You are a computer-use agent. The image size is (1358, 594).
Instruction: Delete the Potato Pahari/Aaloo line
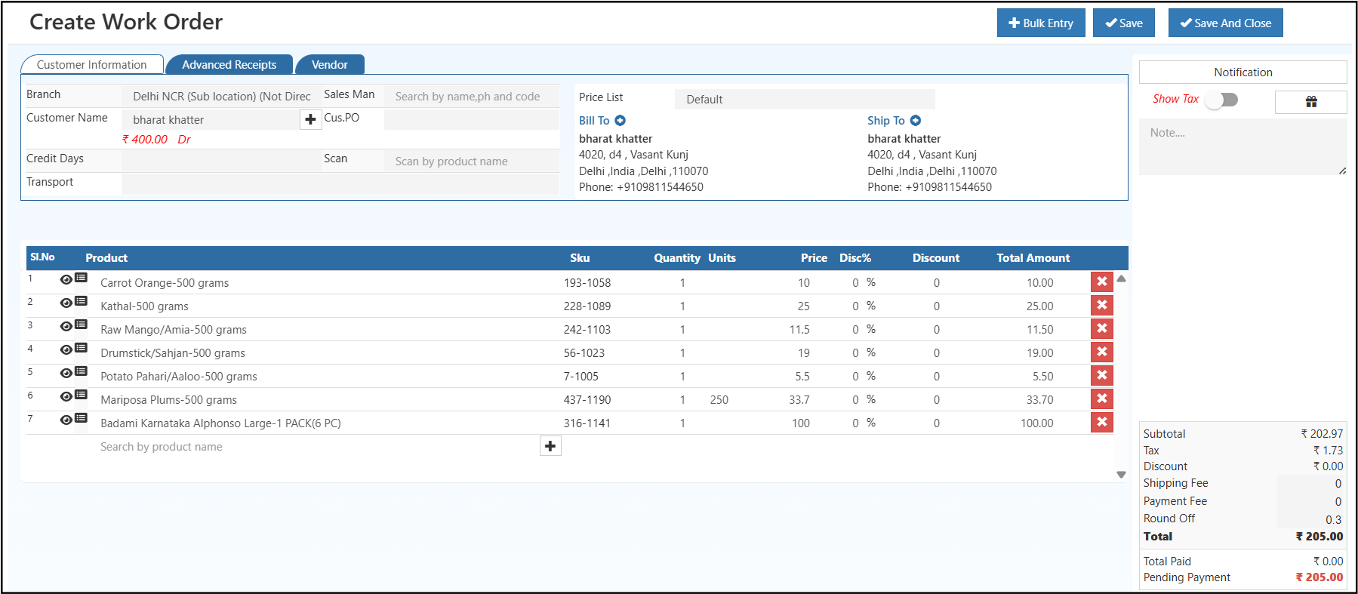1102,375
